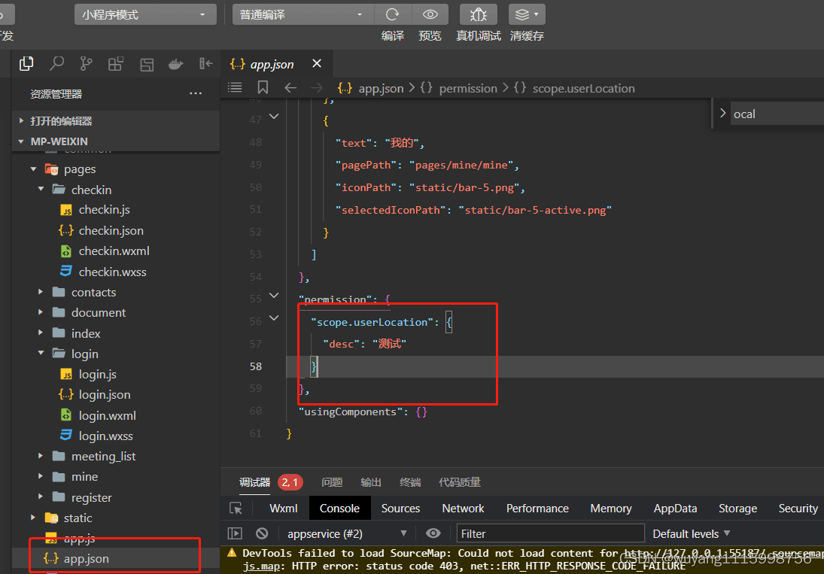Switch to the Network tab

(x=463, y=509)
